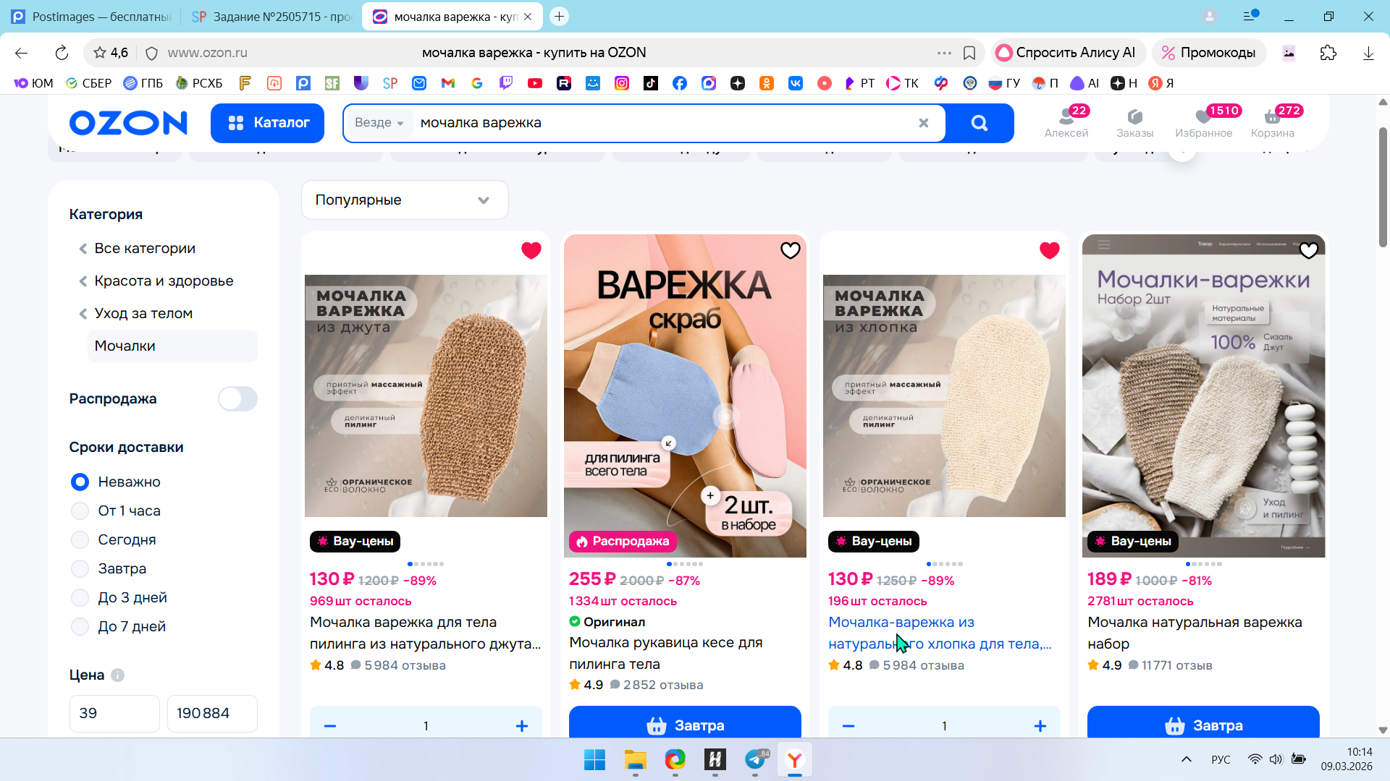Open the Каталог button
Image resolution: width=1390 pixels, height=781 pixels.
point(267,123)
